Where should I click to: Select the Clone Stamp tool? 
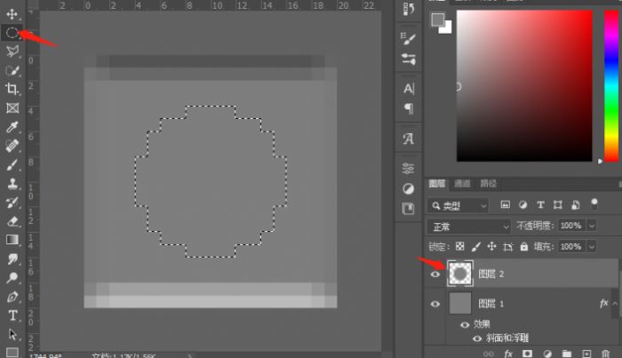12,184
